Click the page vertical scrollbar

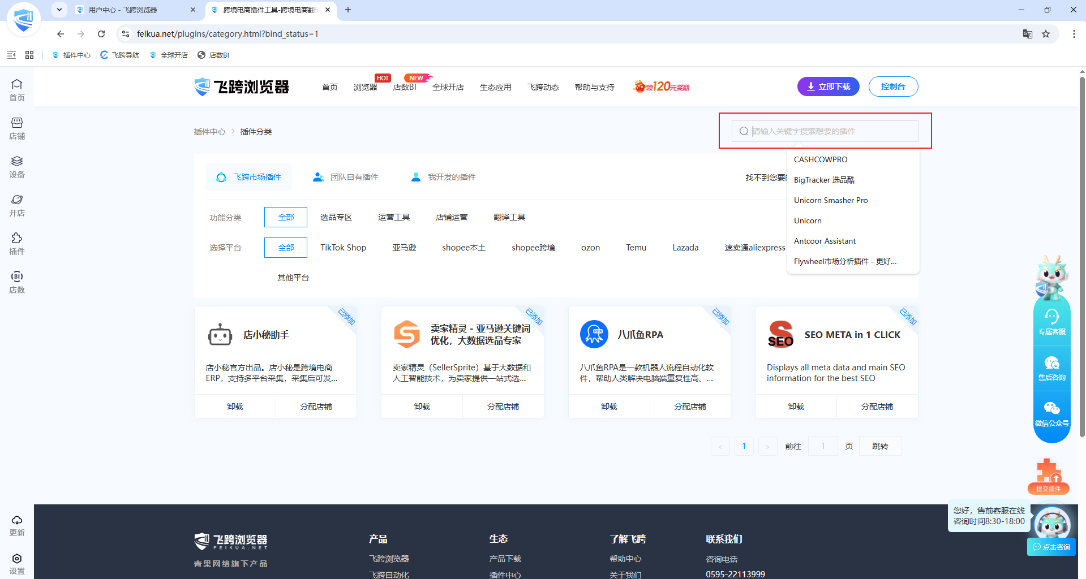click(1082, 257)
